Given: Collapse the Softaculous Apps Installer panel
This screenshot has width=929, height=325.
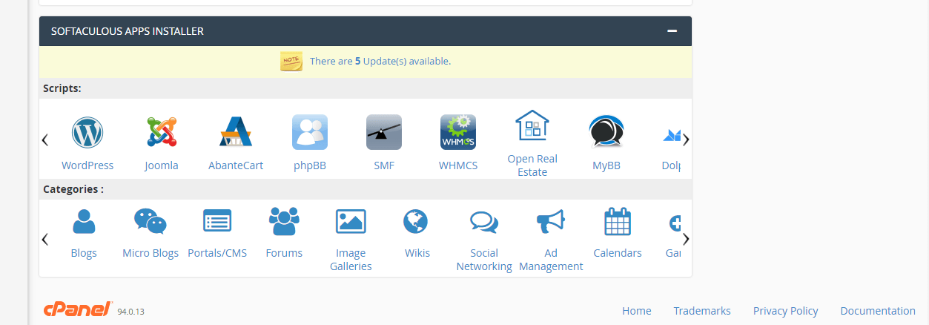Looking at the screenshot, I should click(x=672, y=31).
